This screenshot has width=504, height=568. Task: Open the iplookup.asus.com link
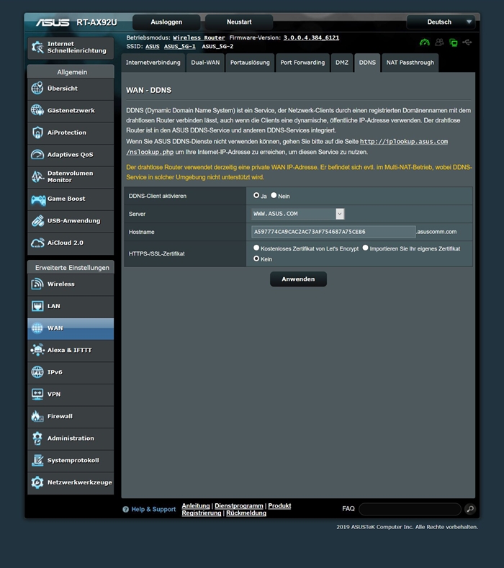click(x=404, y=142)
